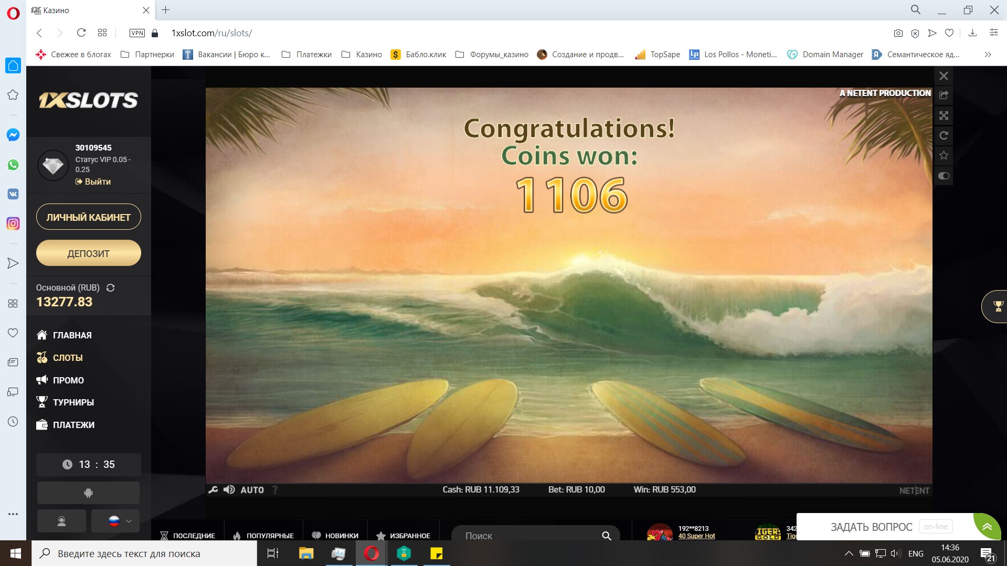Click the Android app download icon
Screen dimensions: 1007x566
coord(88,493)
